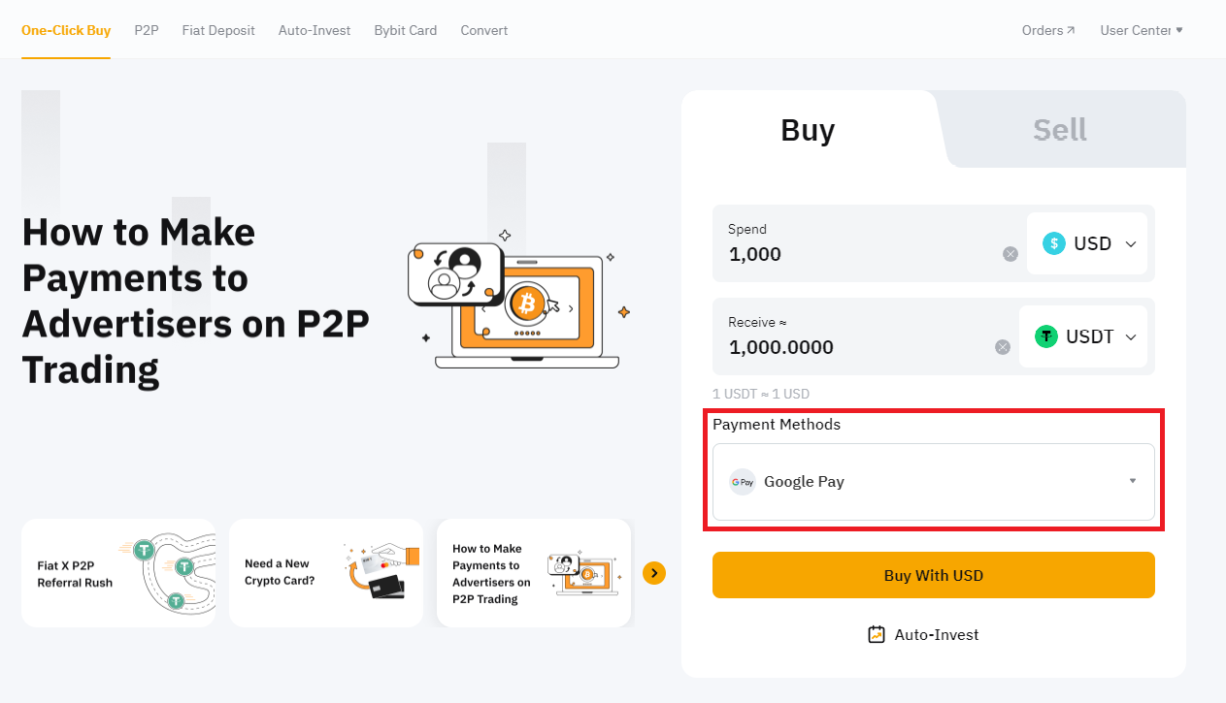Expand the User Center menu
The width and height of the screenshot is (1226, 703).
click(x=1142, y=30)
